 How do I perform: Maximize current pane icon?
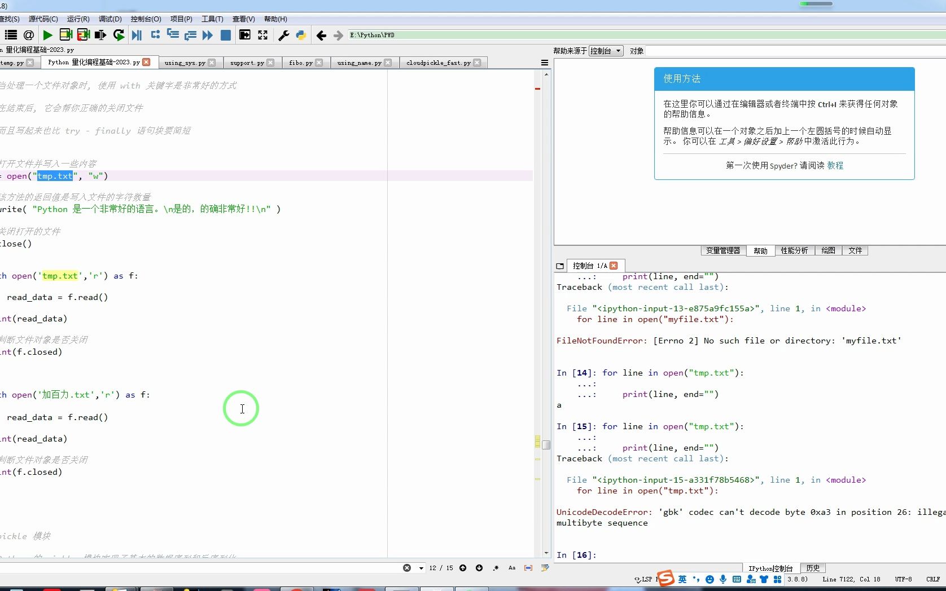coord(245,35)
